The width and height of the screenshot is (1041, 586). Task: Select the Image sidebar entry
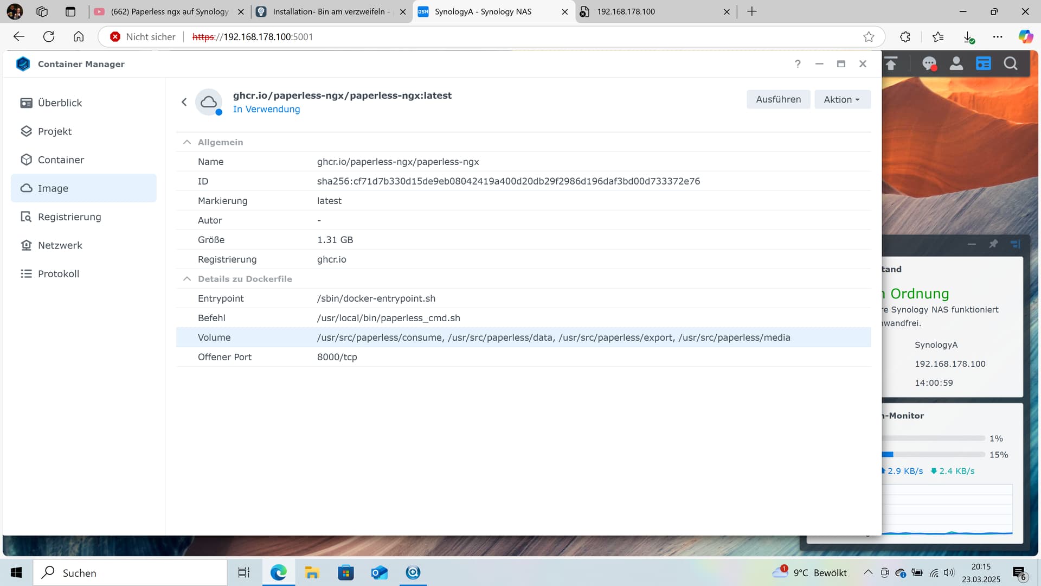tap(83, 188)
